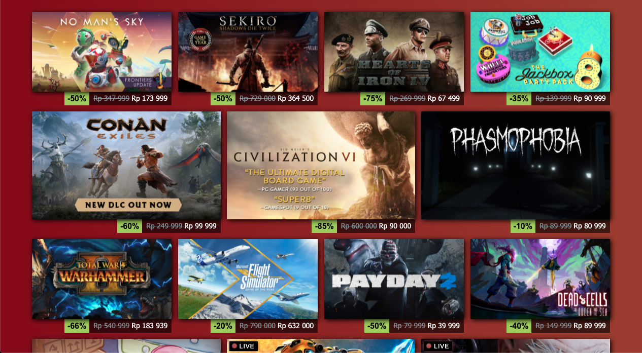Image resolution: width=642 pixels, height=353 pixels.
Task: Click the Conan Exiles banner
Action: [126, 166]
